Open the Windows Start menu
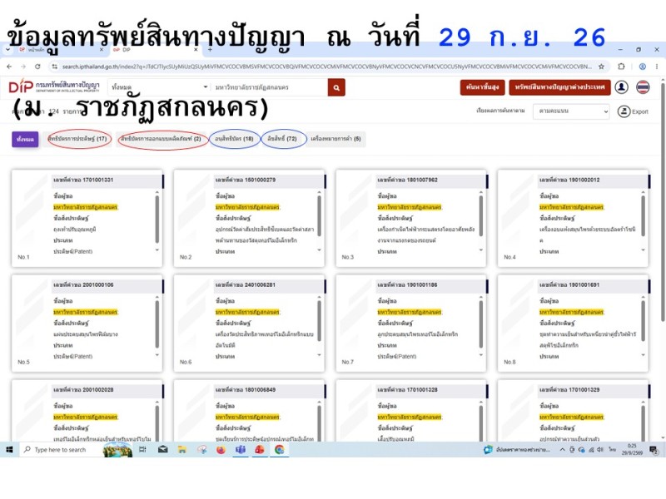Screen dimensions: 666x499 (9, 449)
